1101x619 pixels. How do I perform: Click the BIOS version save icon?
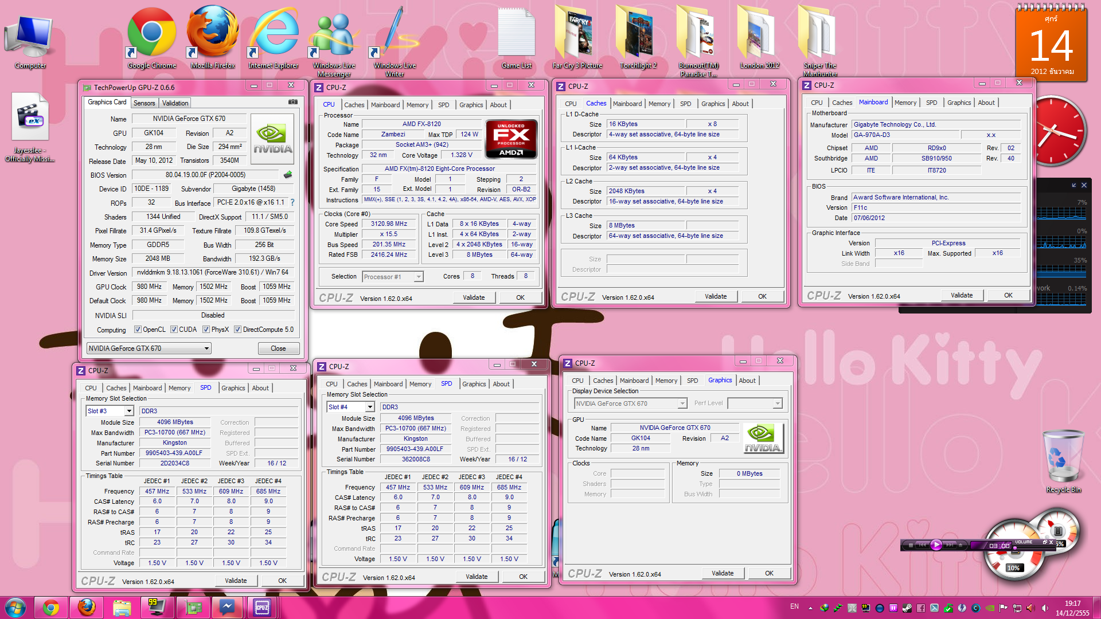coord(288,175)
